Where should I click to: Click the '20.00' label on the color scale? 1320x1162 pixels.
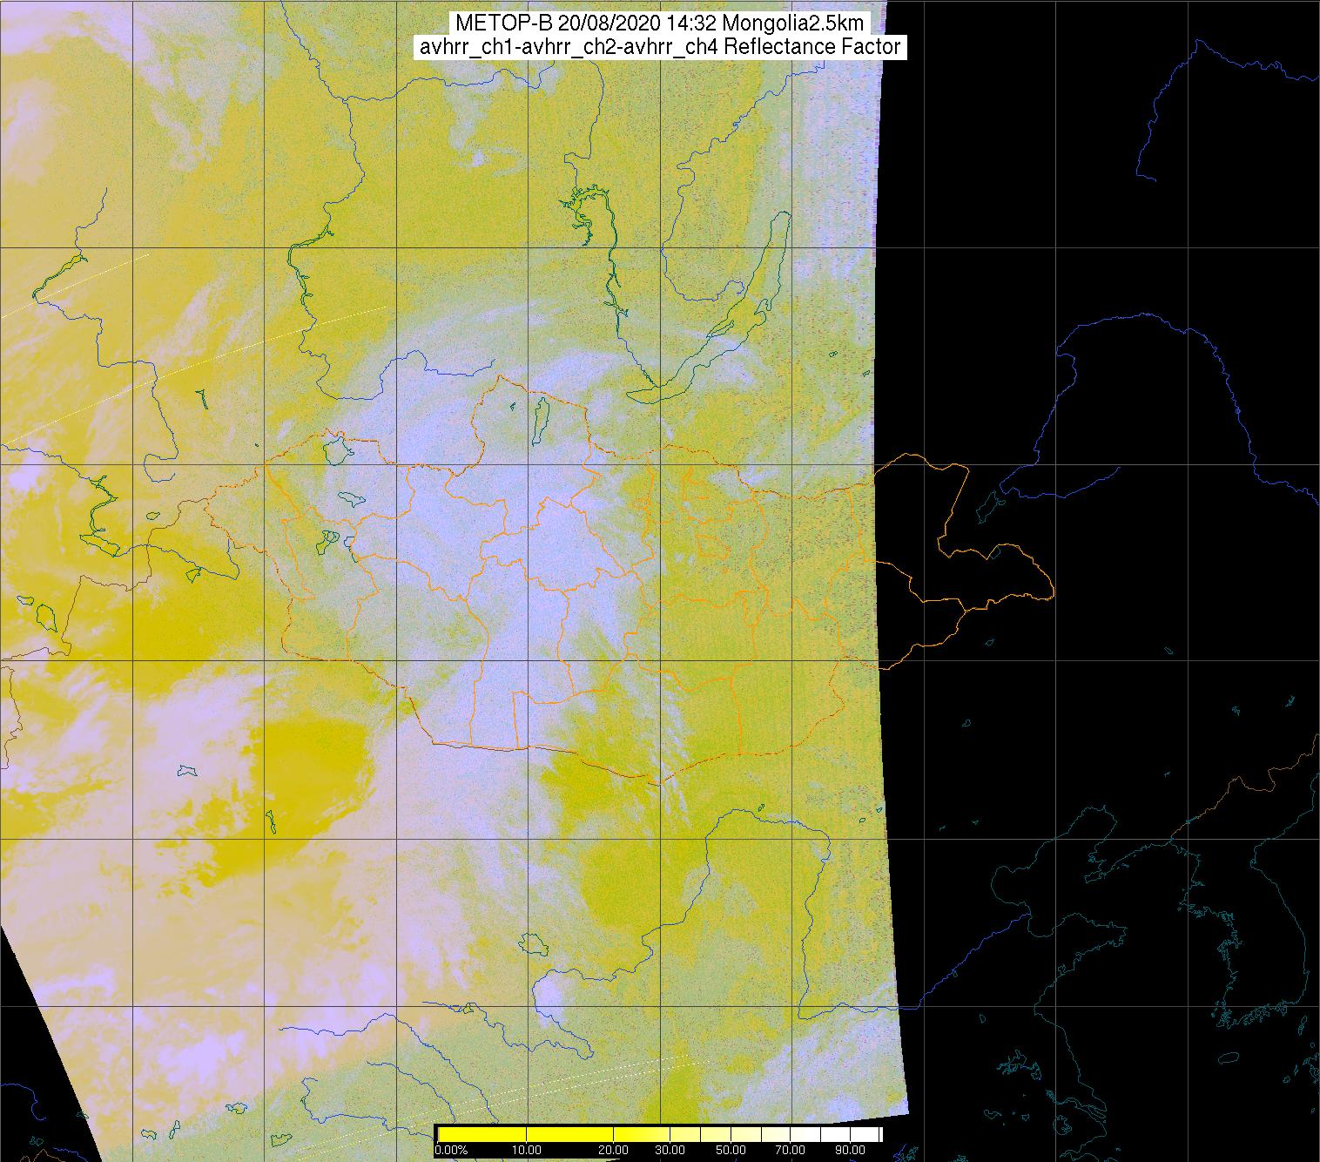click(x=613, y=1150)
